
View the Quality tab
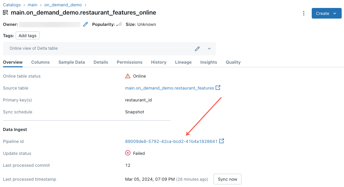tap(233, 62)
